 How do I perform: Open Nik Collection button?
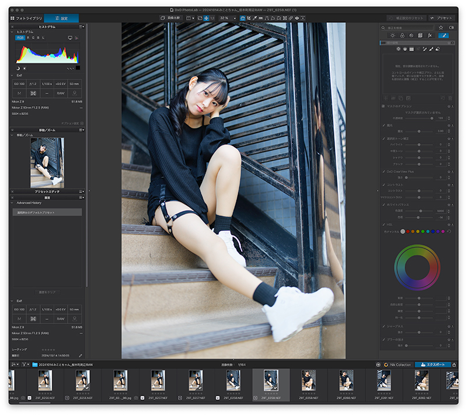[x=398, y=365]
